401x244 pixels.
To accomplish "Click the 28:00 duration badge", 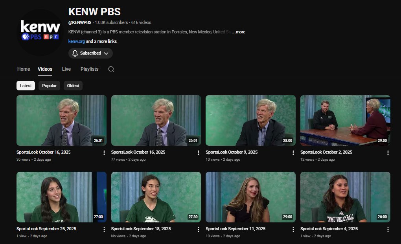I will pos(287,141).
